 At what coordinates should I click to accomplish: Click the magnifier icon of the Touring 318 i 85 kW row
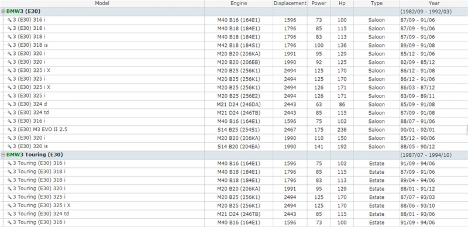(x=9, y=172)
